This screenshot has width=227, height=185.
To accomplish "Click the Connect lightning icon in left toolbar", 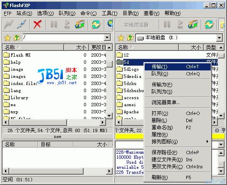I will pyautogui.click(x=9, y=24).
